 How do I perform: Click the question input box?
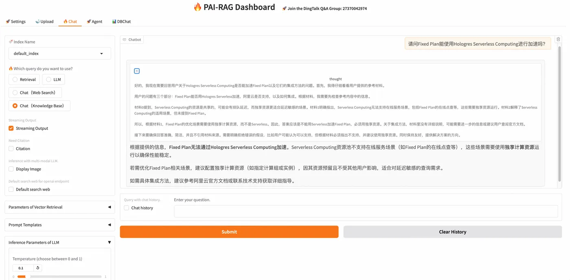(x=366, y=211)
